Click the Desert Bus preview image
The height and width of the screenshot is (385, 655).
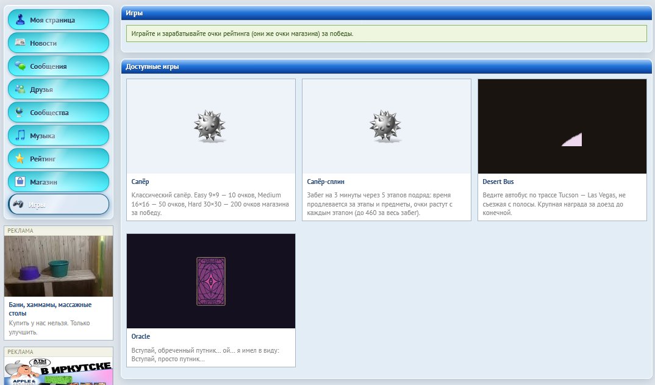[x=562, y=126]
